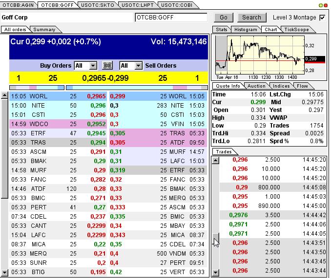The height and width of the screenshot is (278, 331).
Task: Select the Trades tab
Action: (224, 151)
